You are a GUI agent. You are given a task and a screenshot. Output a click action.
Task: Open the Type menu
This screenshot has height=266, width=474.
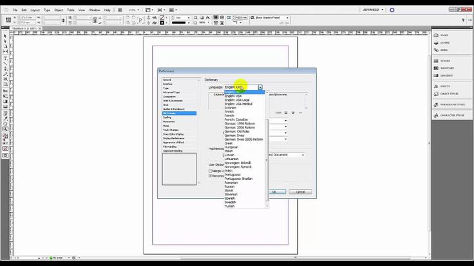click(47, 10)
